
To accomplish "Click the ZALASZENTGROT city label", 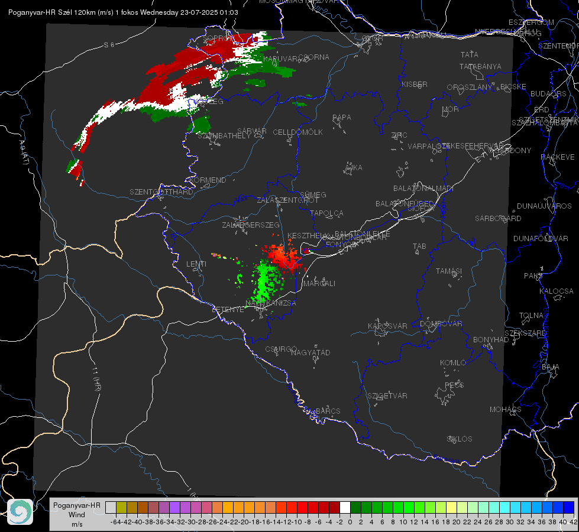I will (287, 200).
